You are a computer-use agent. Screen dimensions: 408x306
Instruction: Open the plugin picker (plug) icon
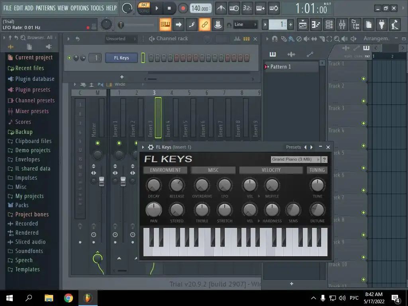click(382, 25)
